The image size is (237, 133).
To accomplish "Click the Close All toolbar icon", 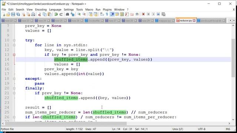I will (x=28, y=14).
